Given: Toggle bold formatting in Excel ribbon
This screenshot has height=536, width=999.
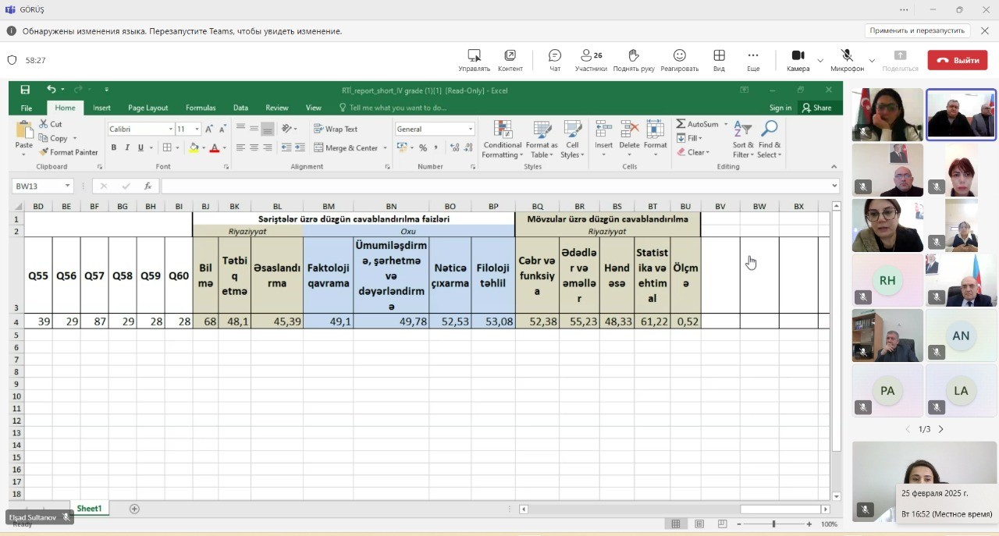Looking at the screenshot, I should pyautogui.click(x=114, y=147).
